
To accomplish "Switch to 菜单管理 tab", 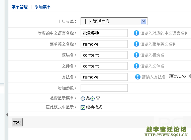I will tap(20, 7).
